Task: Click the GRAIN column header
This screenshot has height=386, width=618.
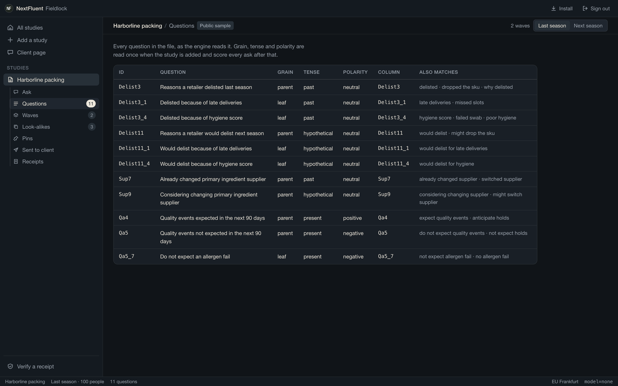Action: (x=285, y=72)
